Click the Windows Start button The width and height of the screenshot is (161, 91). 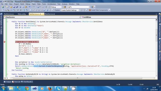(3, 88)
